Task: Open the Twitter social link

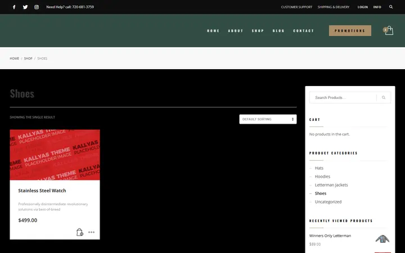Action: pos(25,7)
